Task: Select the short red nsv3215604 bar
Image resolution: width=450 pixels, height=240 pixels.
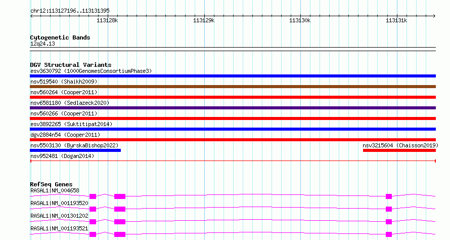Action: point(399,150)
